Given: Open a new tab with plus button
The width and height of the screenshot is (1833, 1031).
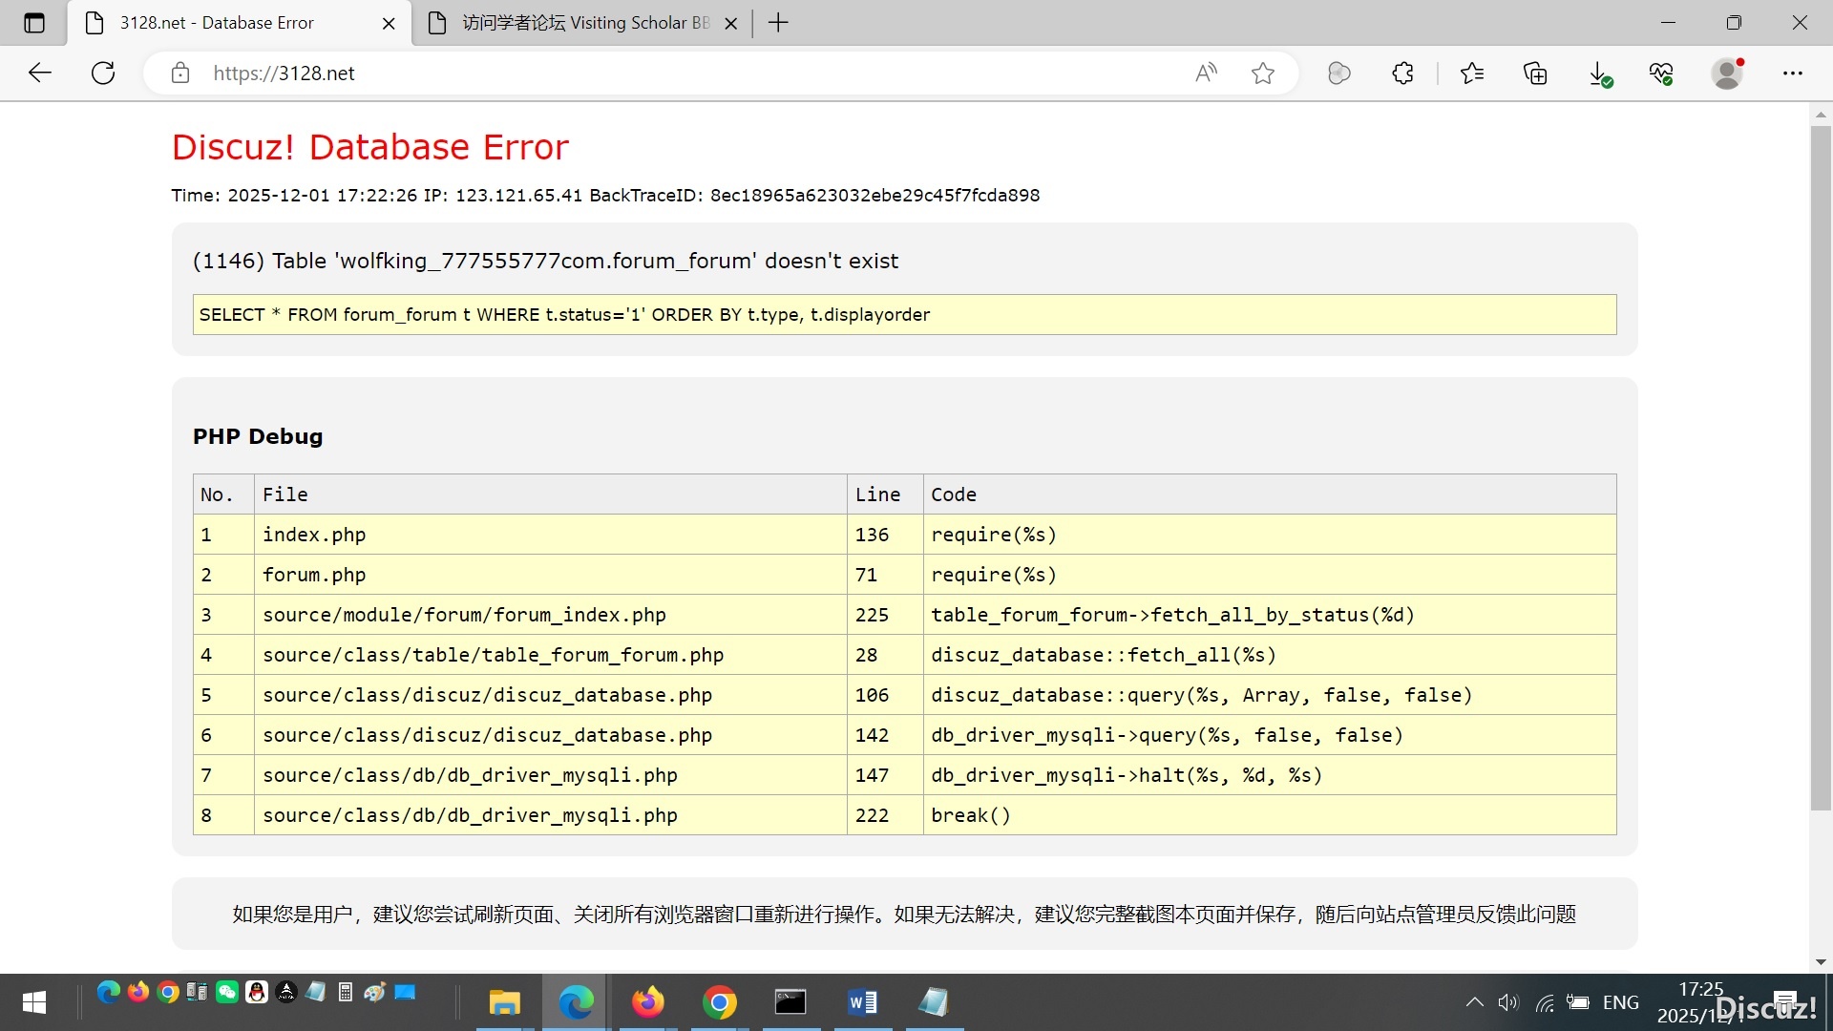Looking at the screenshot, I should tap(778, 23).
